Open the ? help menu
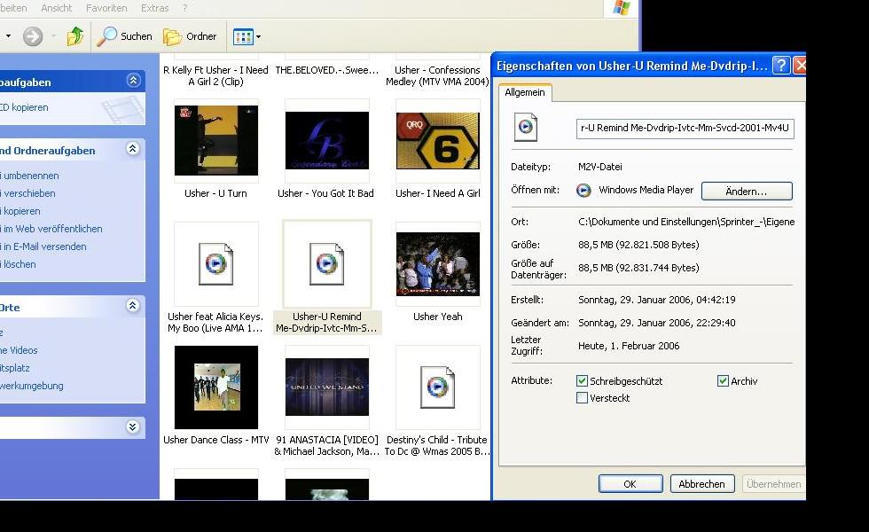Viewport: 869px width, 532px height. tap(185, 8)
